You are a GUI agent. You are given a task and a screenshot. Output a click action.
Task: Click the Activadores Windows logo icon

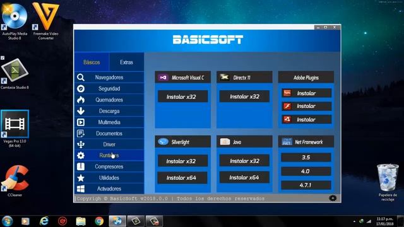(x=81, y=189)
